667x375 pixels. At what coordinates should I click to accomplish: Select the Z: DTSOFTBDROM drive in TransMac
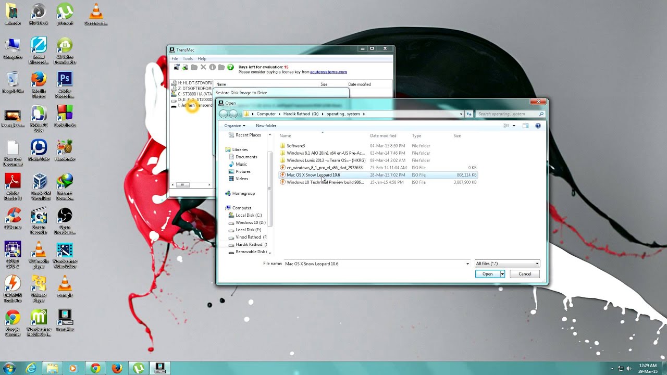[x=192, y=89]
